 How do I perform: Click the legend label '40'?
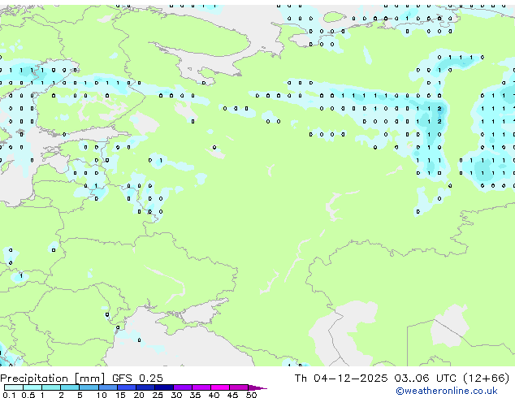point(214,395)
